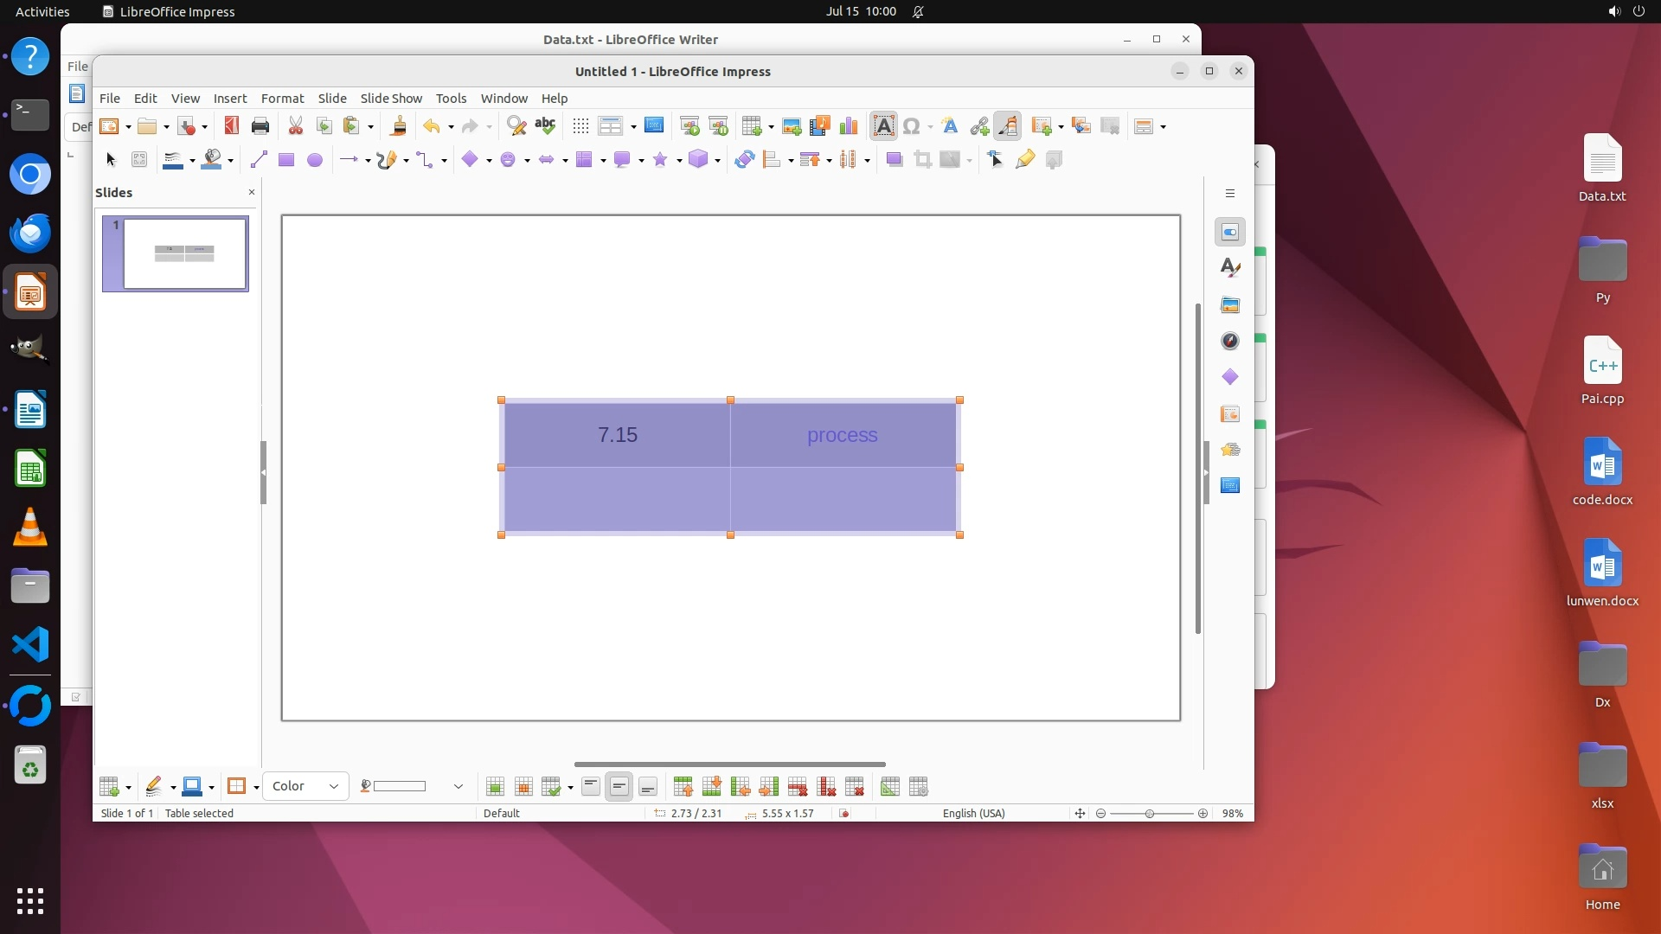
Task: Expand the Borders dropdown arrow
Action: pos(256,787)
